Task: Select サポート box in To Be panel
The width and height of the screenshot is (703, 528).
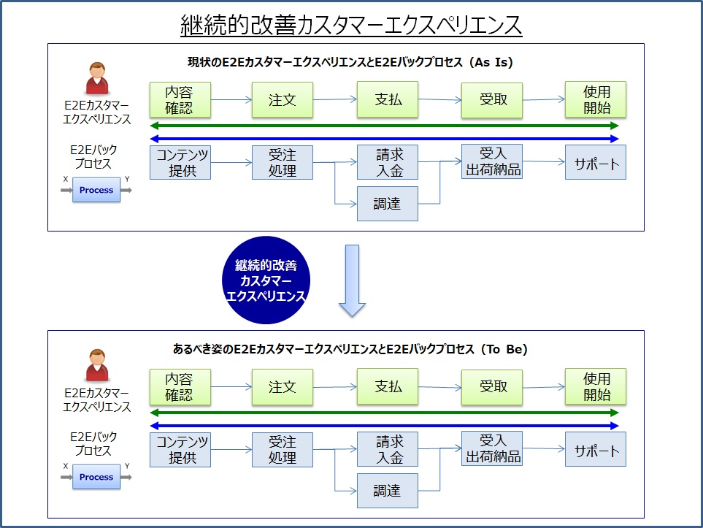Action: 596,450
